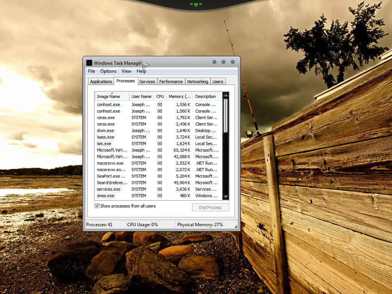392x294 pixels.
Task: Select the services.exe process
Action: pyautogui.click(x=158, y=189)
